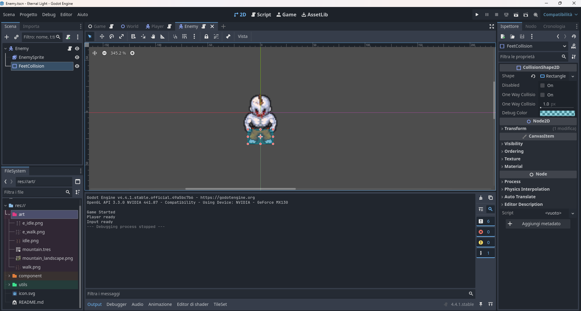This screenshot has width=581, height=311.
Task: Switch to the Nodo tab
Action: [x=531, y=26]
